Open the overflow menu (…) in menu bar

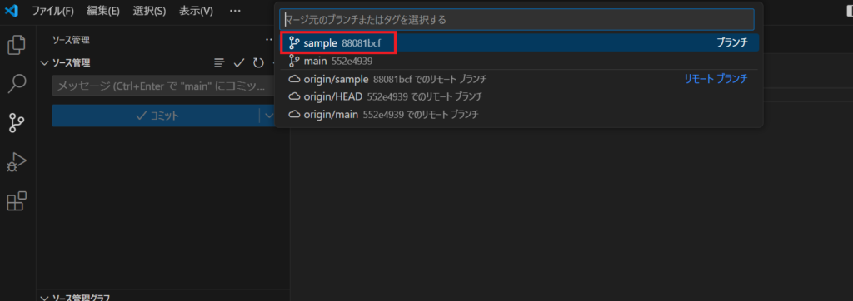point(234,11)
